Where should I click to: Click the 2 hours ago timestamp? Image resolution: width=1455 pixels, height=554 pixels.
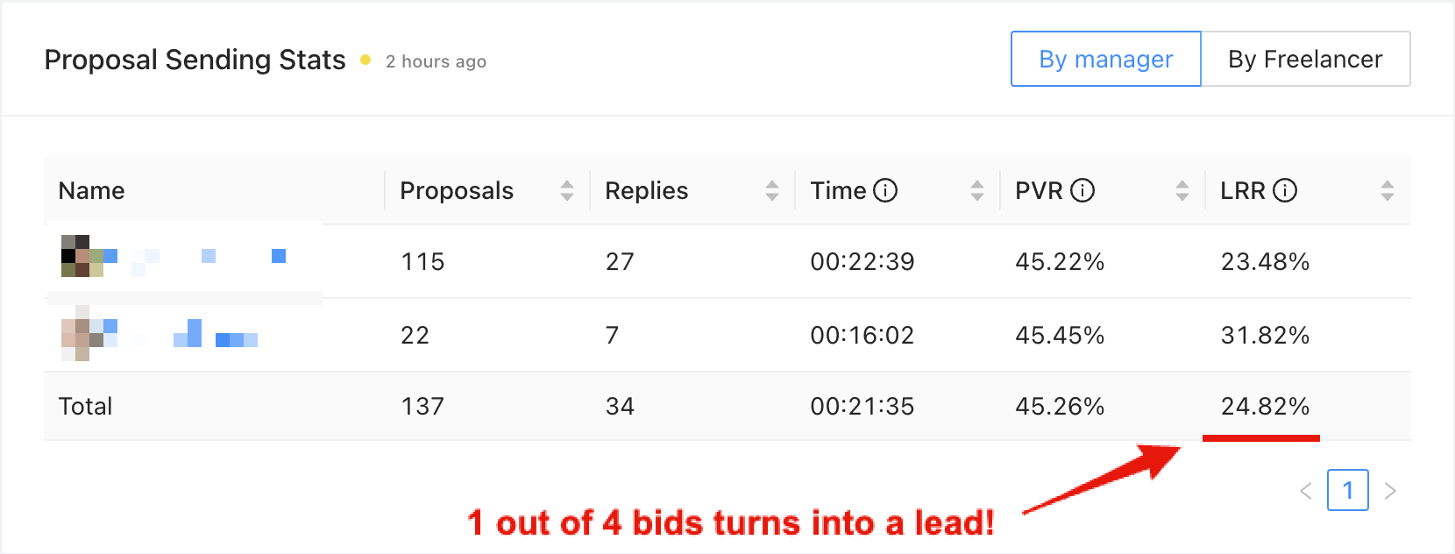[436, 61]
